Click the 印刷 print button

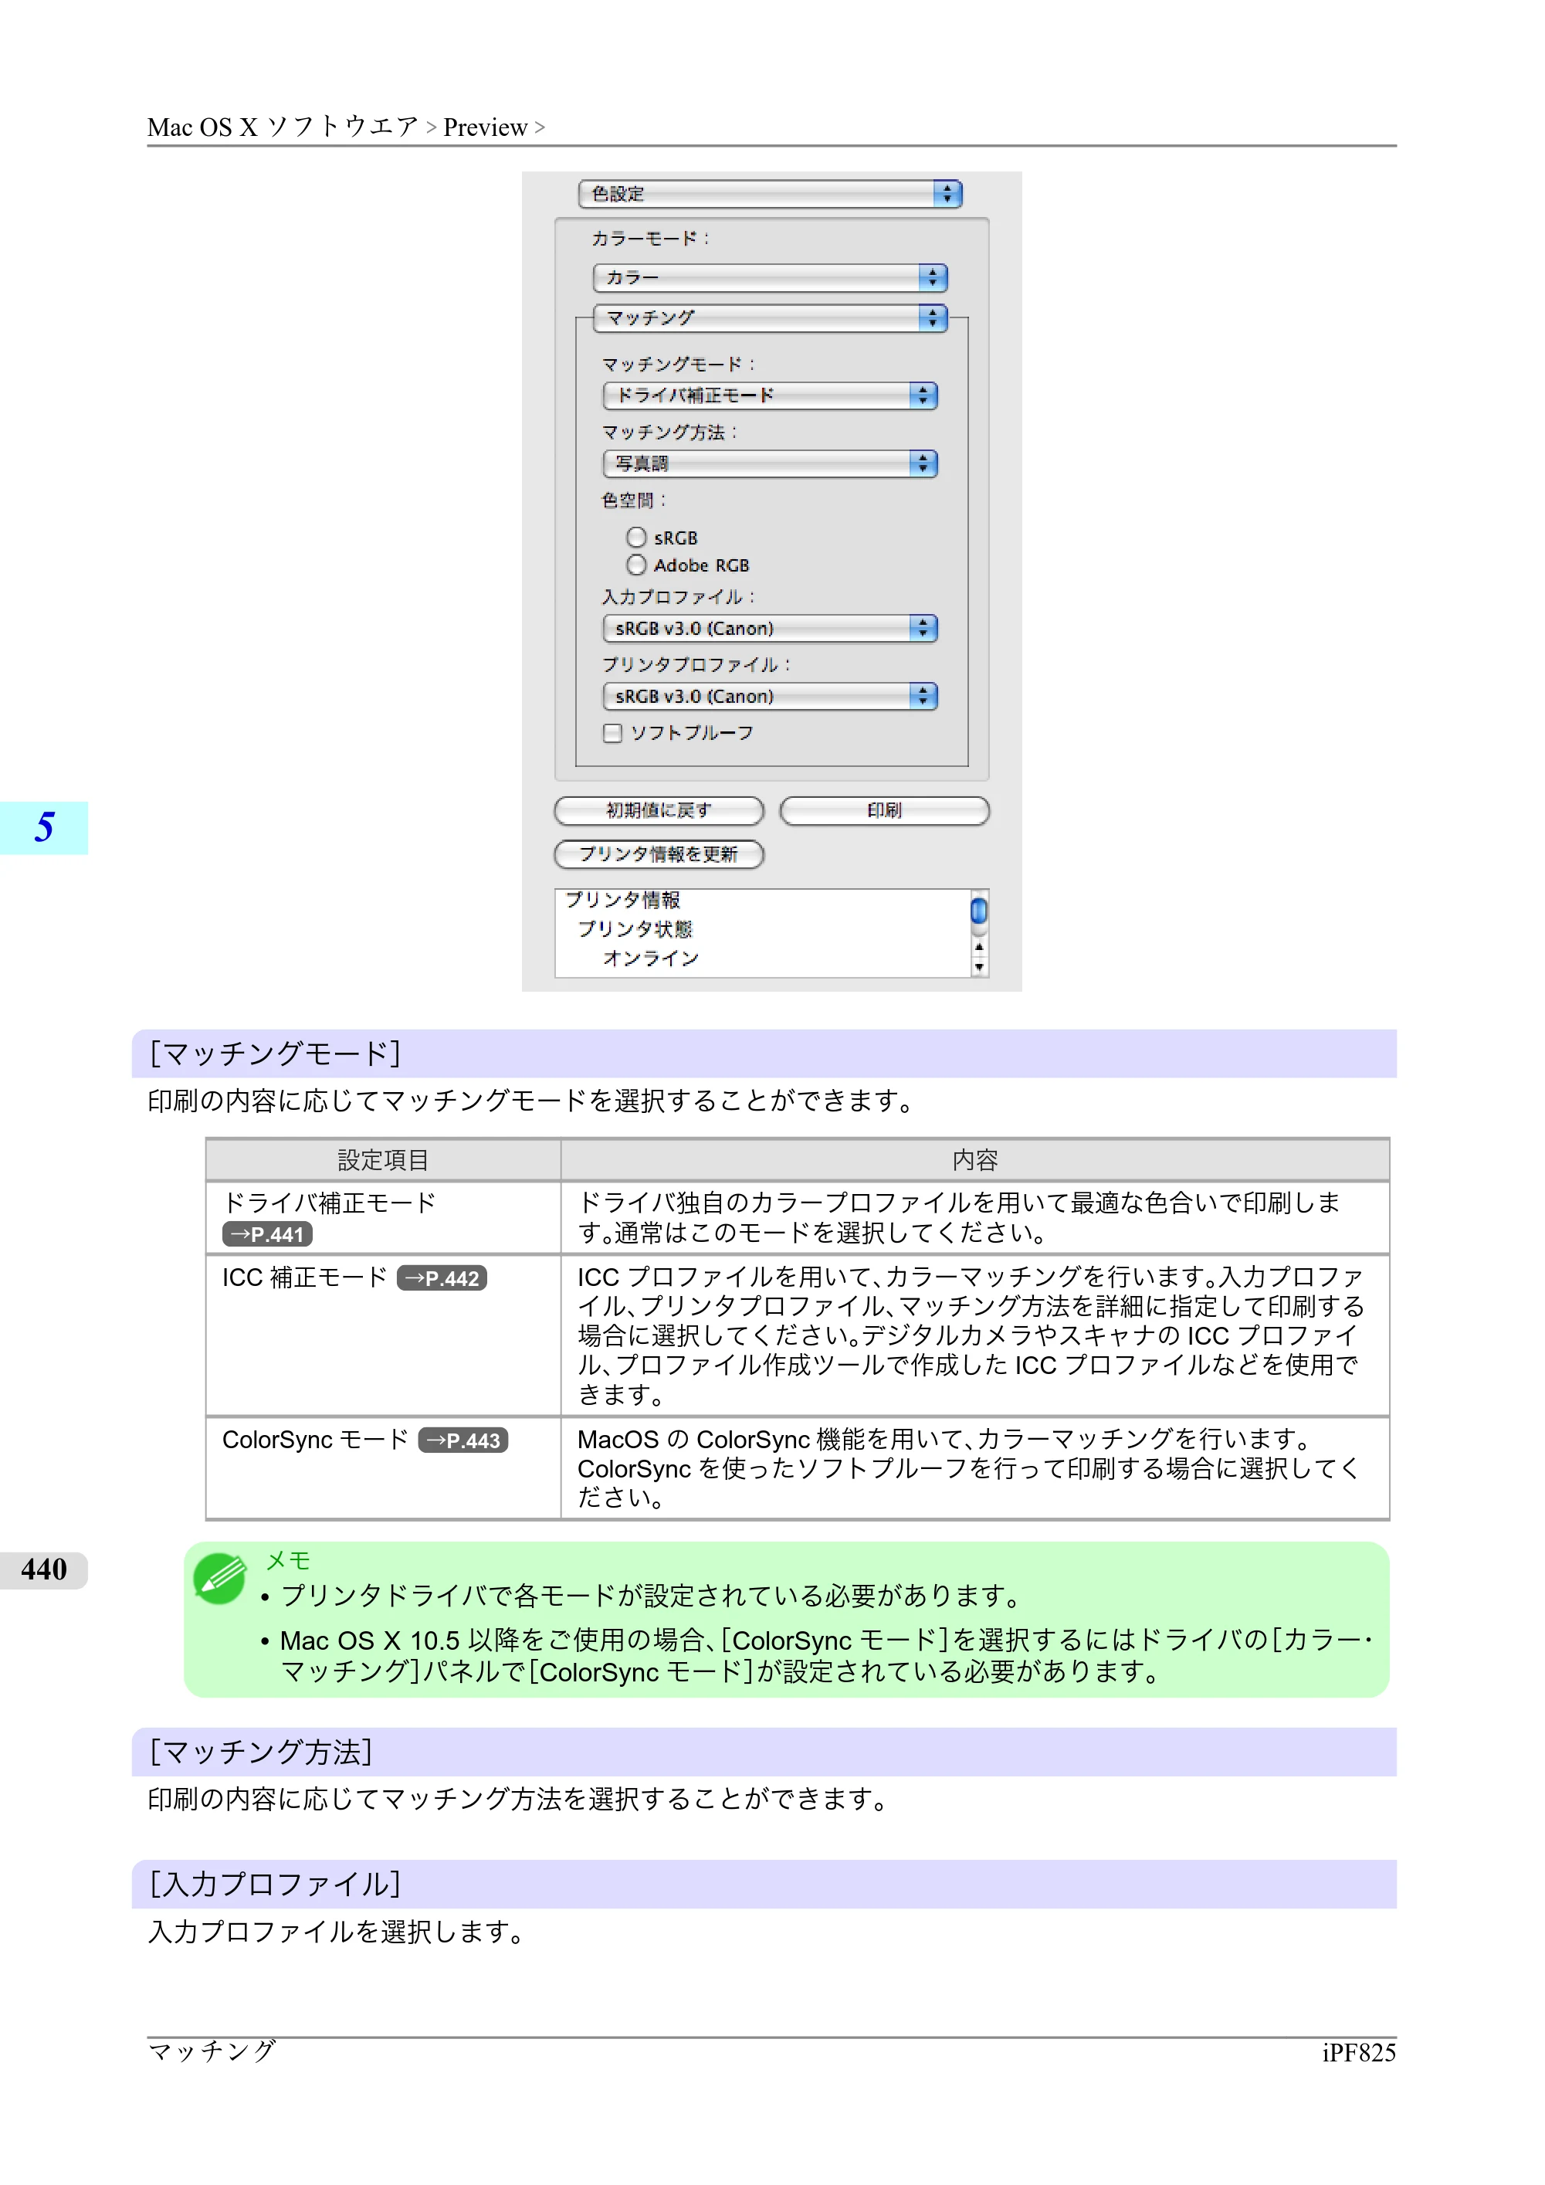[x=884, y=811]
